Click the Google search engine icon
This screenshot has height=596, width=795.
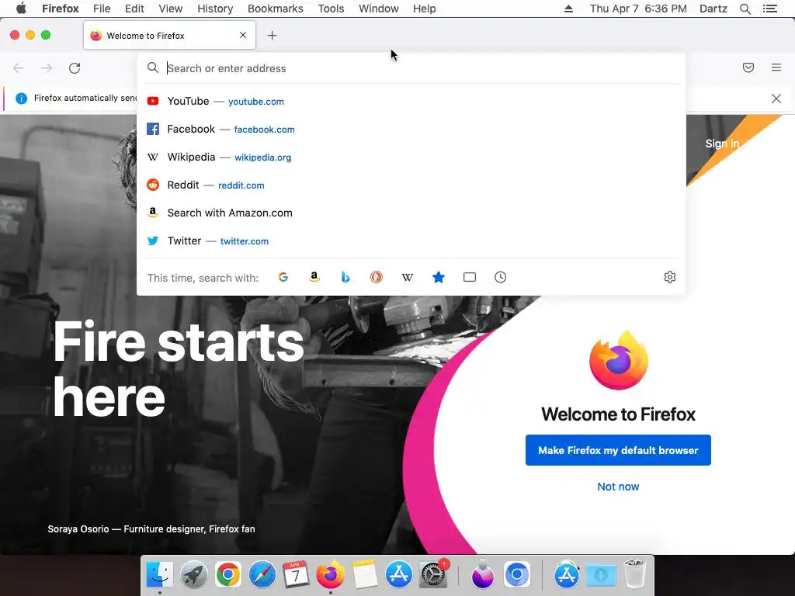[x=283, y=277]
